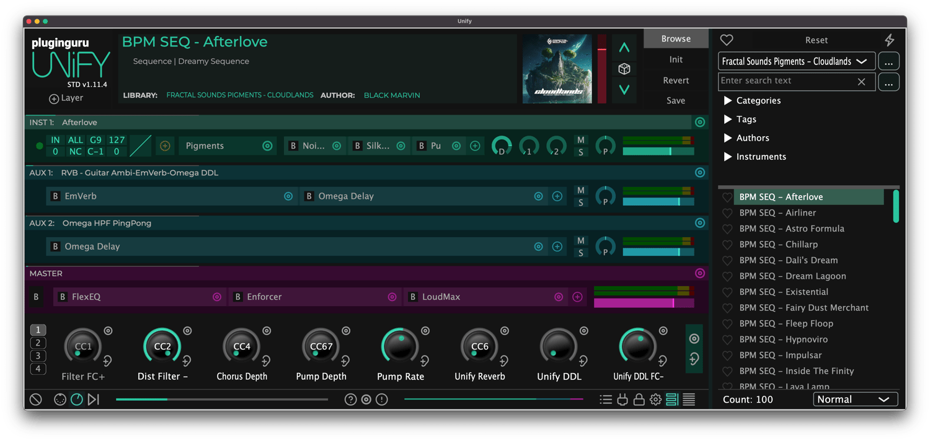Bypass Enforcer effect with B button
Viewport: 930px width, 441px height.
pos(237,297)
